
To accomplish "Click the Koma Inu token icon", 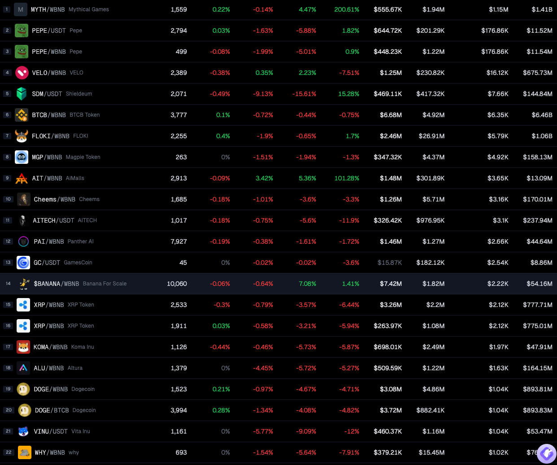I will pyautogui.click(x=23, y=347).
